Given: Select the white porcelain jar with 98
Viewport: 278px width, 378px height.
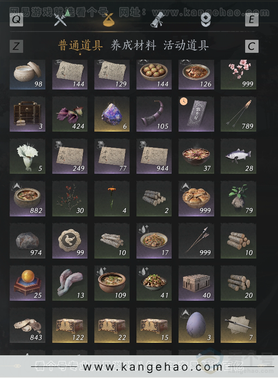Looking at the screenshot, I should point(27,75).
